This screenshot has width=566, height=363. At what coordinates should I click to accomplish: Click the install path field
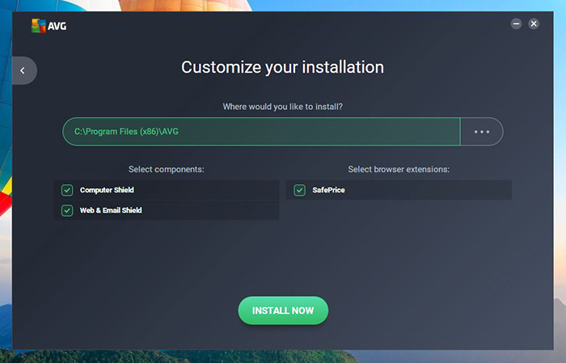pyautogui.click(x=262, y=132)
